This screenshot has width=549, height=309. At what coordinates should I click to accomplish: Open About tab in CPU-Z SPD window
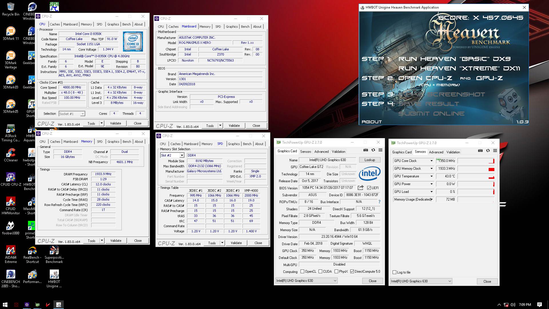point(259,144)
